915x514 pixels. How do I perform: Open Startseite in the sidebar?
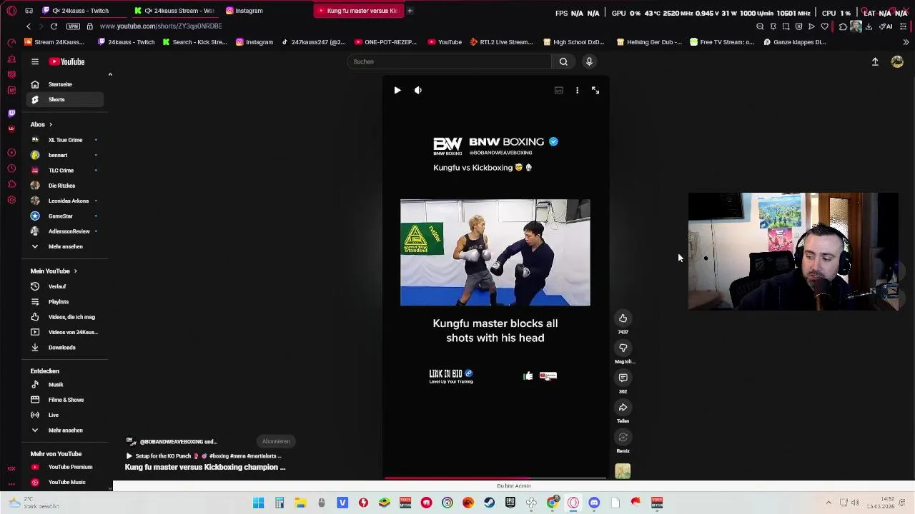click(66, 84)
